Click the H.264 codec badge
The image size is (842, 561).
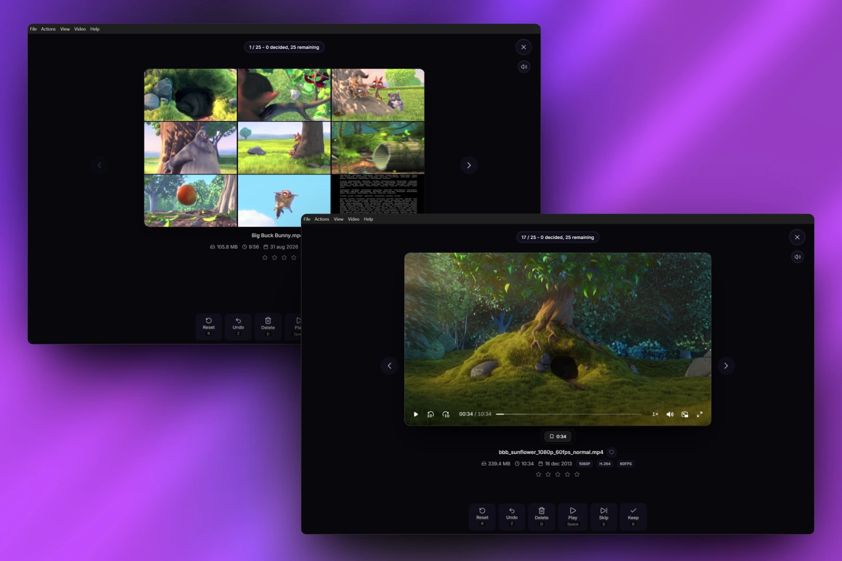tap(605, 464)
